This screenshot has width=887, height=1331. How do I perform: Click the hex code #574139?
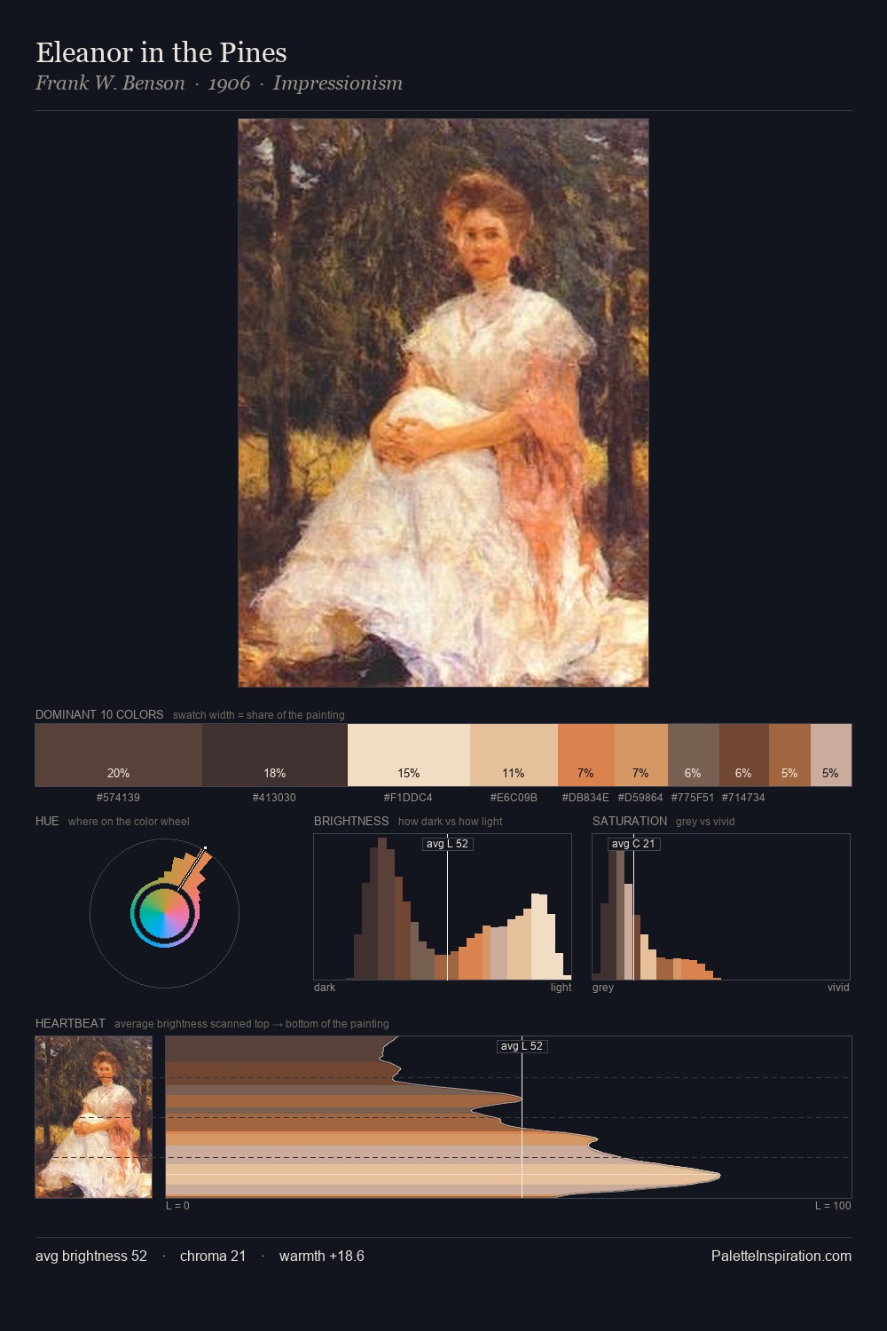point(118,798)
